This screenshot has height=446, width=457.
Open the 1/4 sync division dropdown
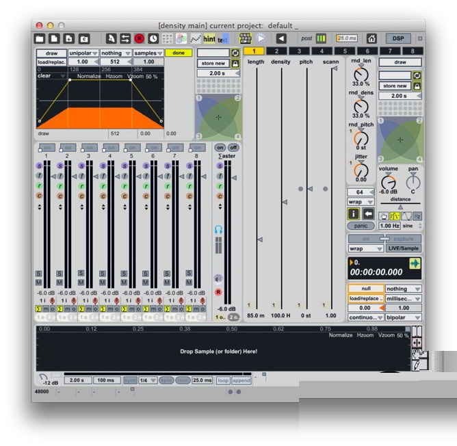(x=148, y=380)
